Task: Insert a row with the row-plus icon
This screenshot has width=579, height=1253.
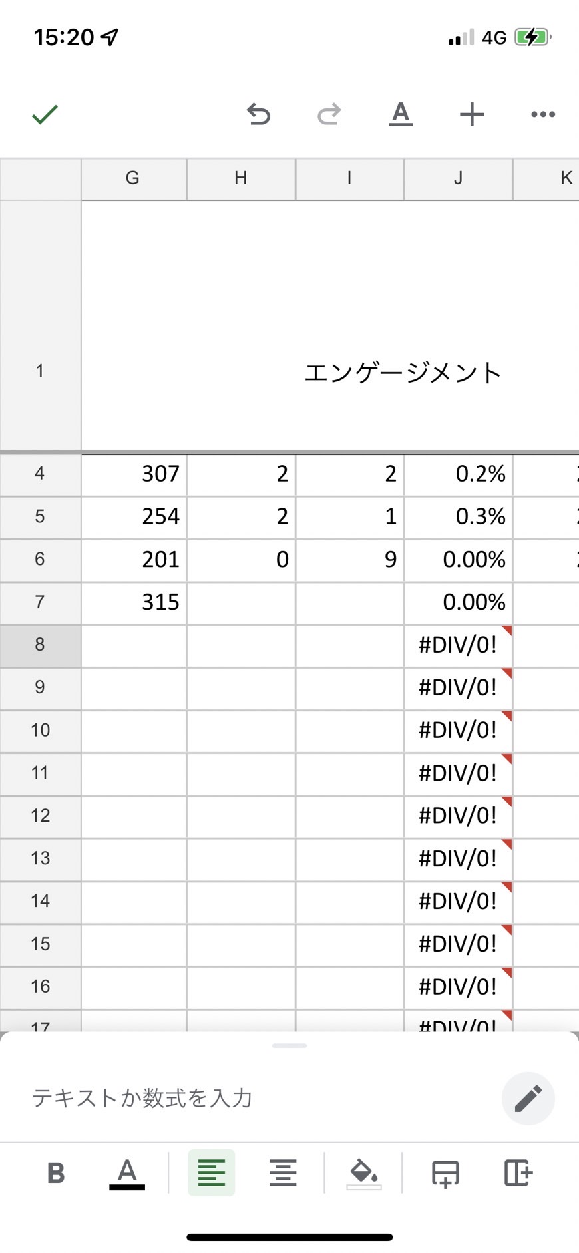Action: [x=445, y=1173]
